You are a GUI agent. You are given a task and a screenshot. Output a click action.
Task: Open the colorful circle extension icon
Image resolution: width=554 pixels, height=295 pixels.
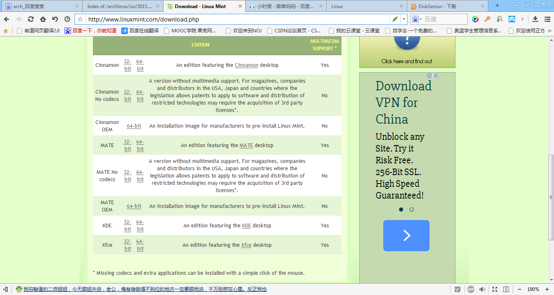(475, 19)
